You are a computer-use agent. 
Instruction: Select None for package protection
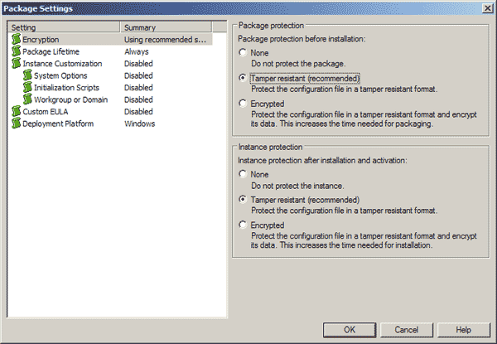click(242, 52)
